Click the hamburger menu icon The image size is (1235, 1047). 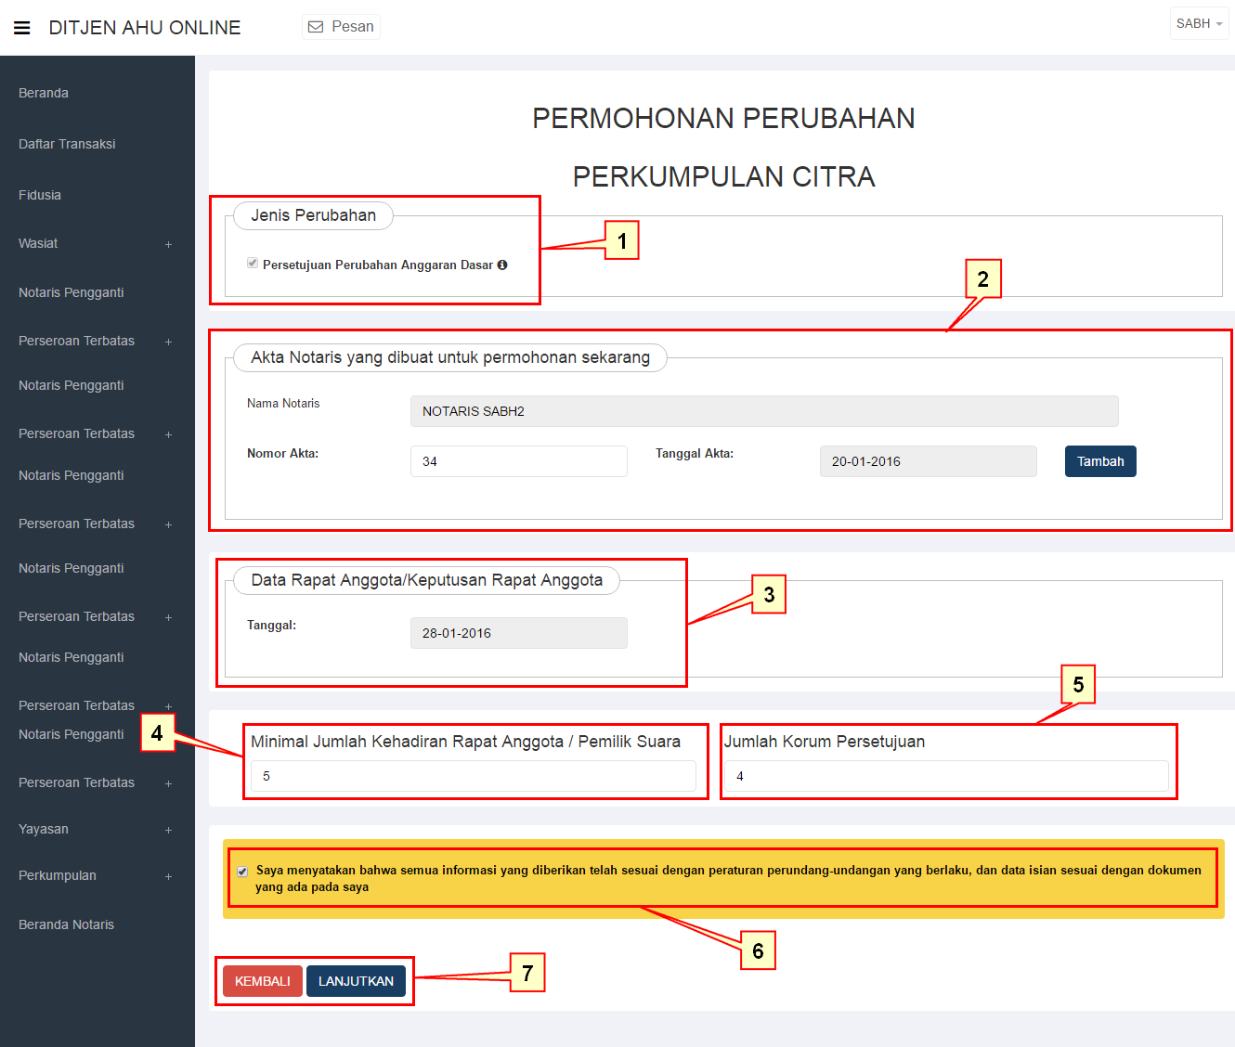[x=22, y=28]
